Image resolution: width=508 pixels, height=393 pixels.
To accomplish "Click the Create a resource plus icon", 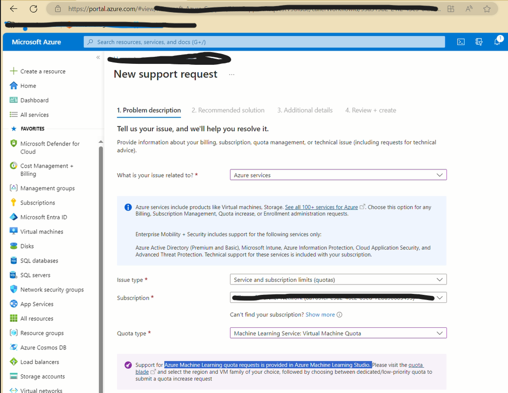I will (x=14, y=71).
